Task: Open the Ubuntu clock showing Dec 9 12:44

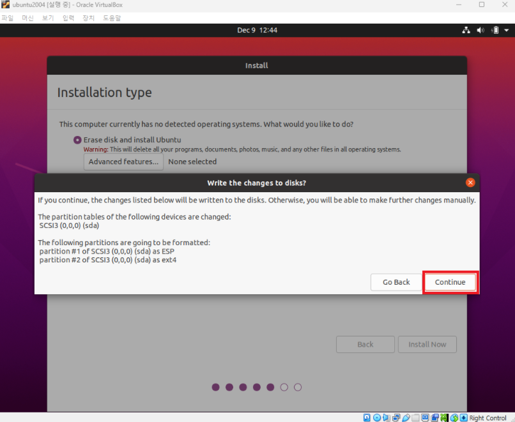Action: pos(257,30)
